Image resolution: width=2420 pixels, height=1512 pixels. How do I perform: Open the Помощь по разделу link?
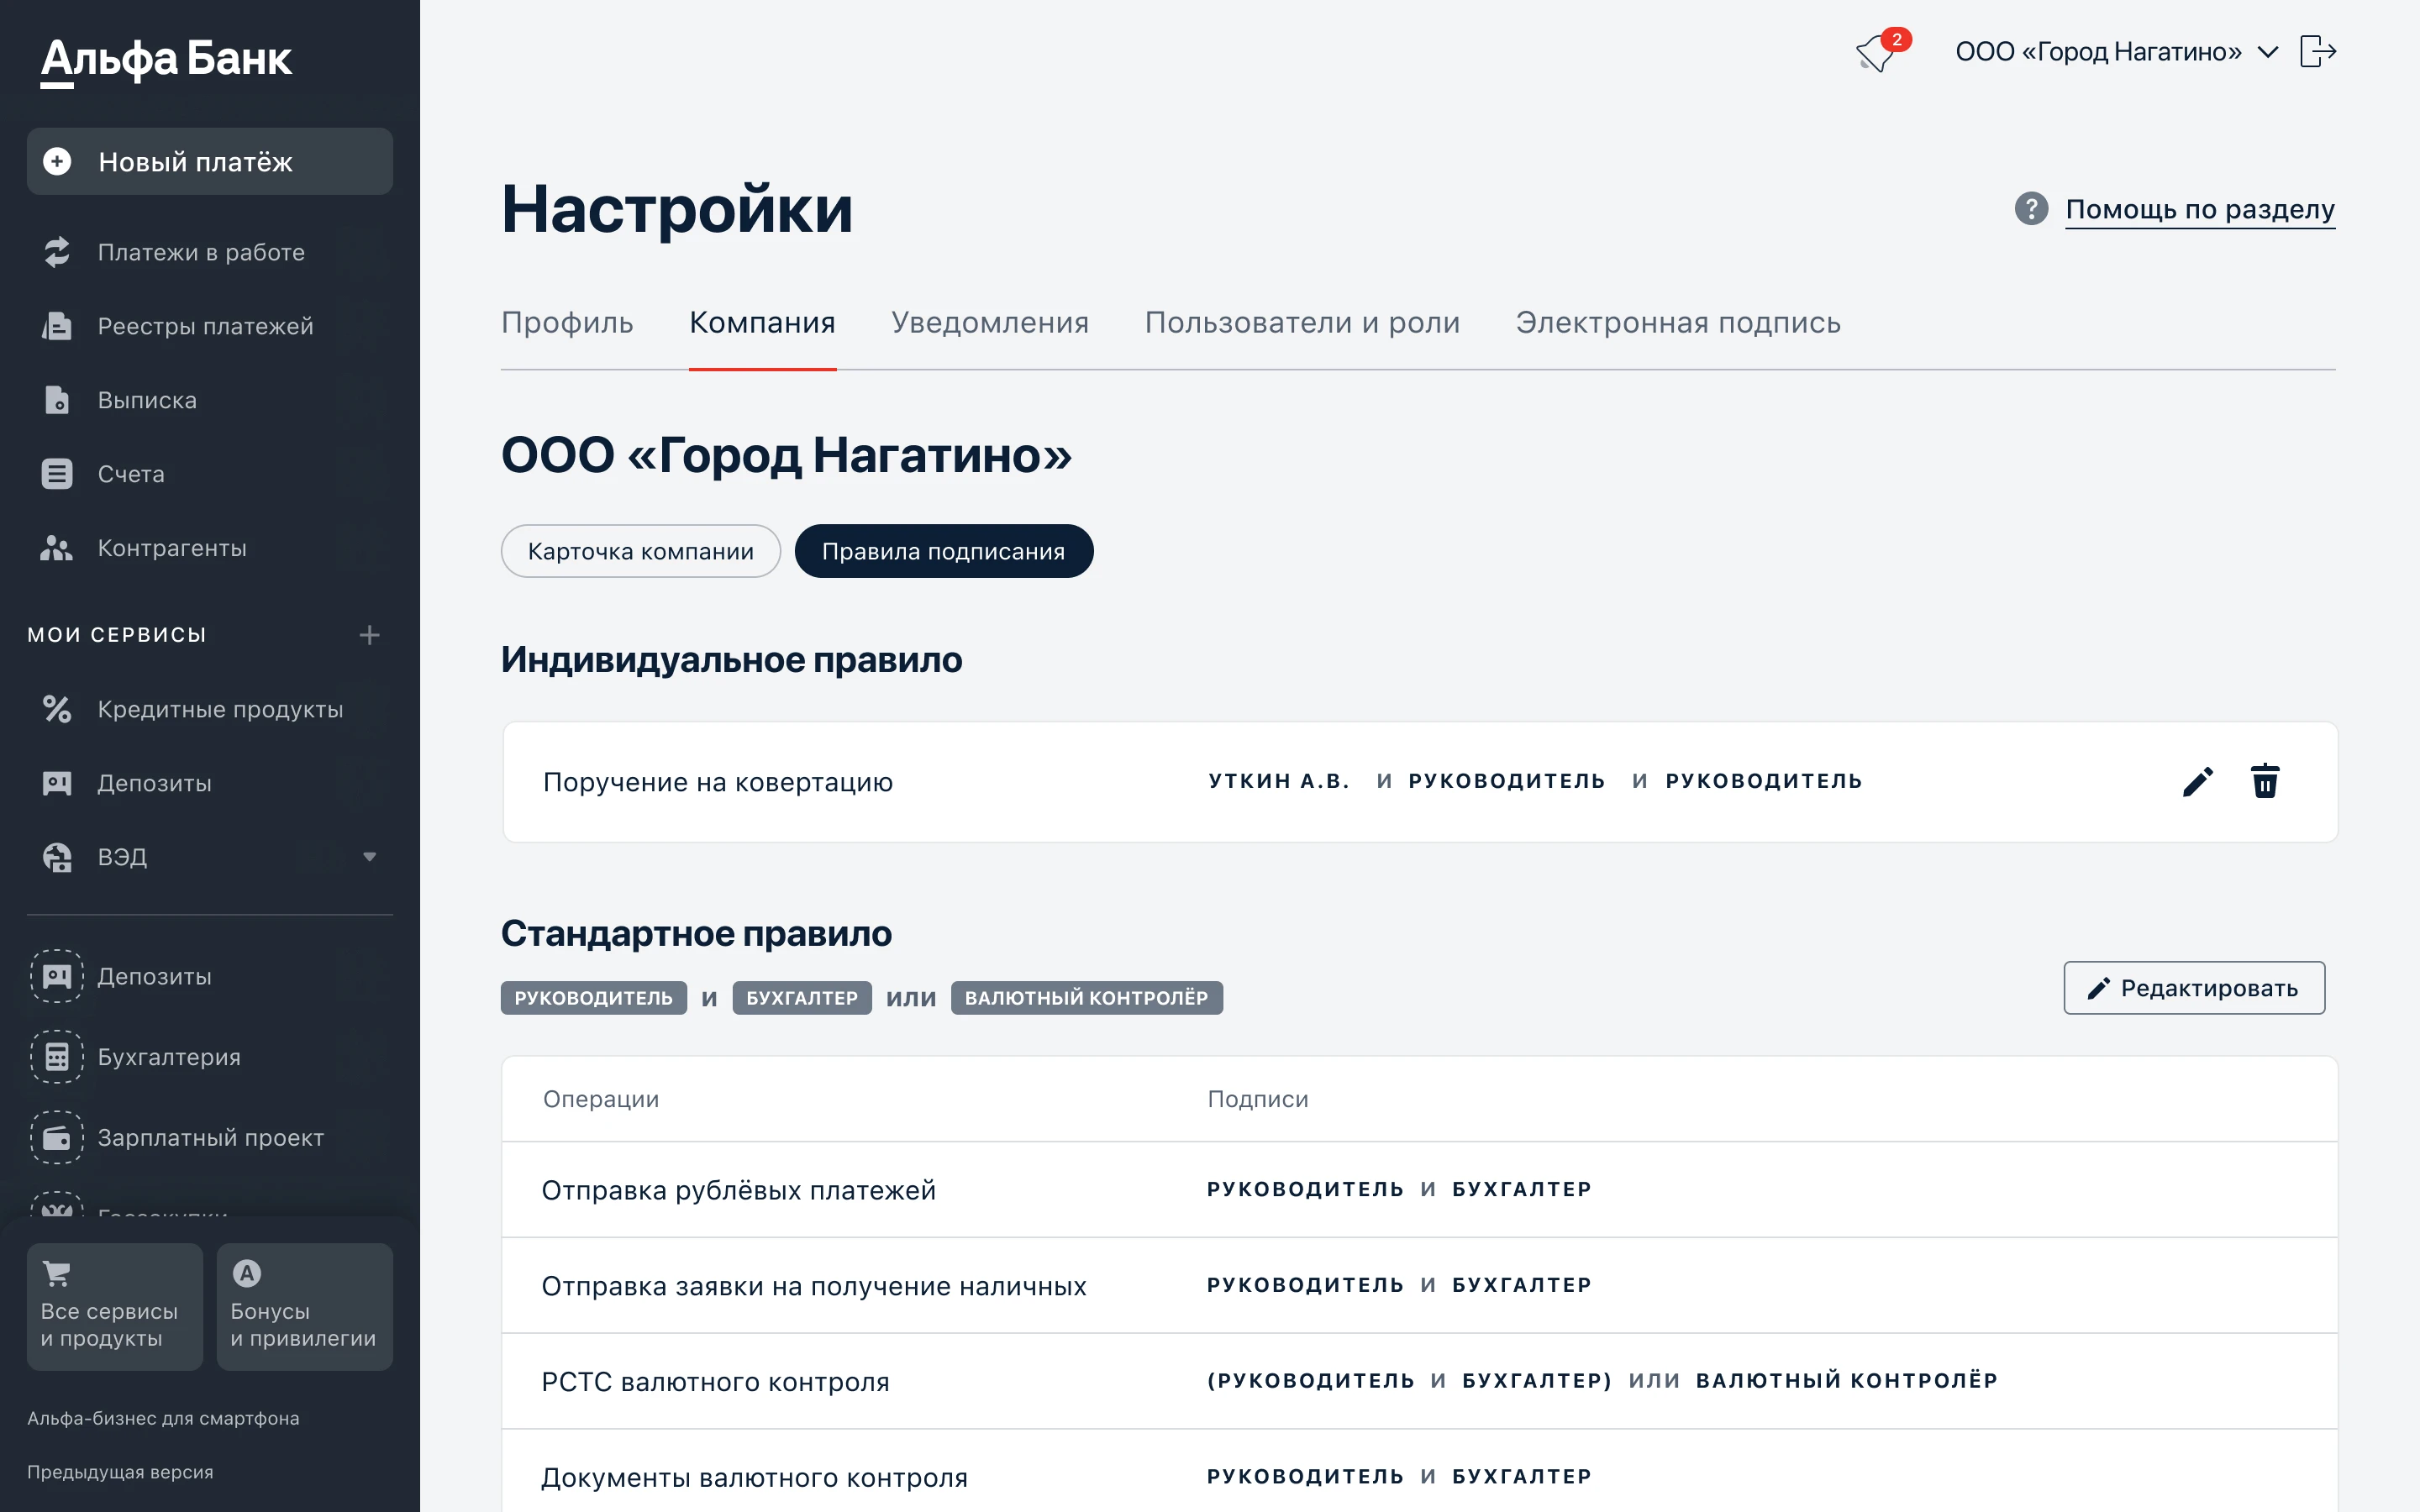pos(2199,209)
